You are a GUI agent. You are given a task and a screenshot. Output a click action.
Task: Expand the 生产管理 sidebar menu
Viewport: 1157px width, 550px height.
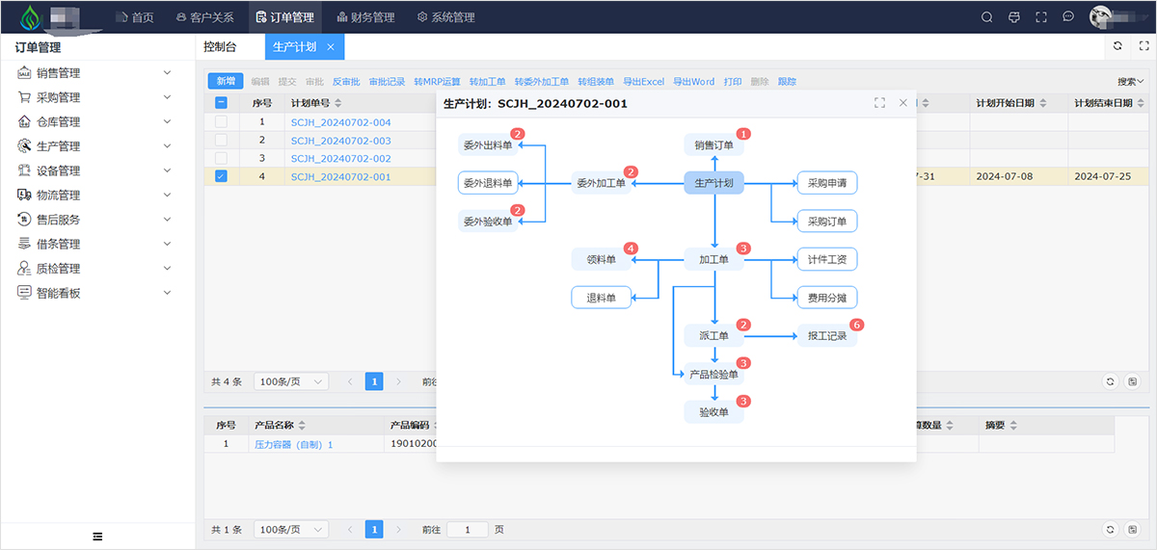[96, 146]
